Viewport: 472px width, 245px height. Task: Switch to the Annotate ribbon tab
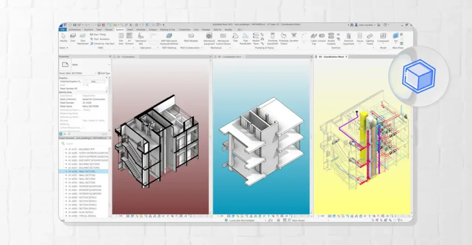pyautogui.click(x=141, y=30)
